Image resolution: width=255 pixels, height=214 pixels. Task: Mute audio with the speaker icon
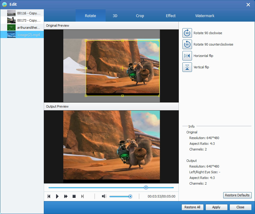coord(104,196)
